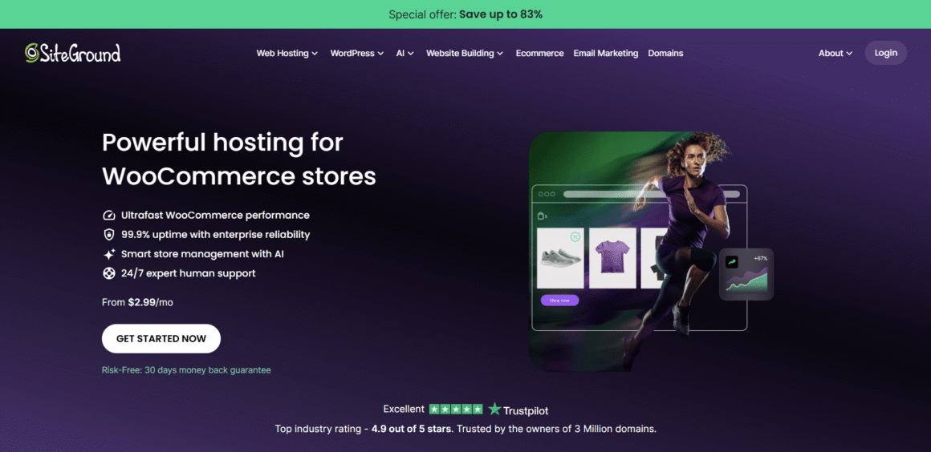Click the green five-star Trustpilot rating
The width and height of the screenshot is (931, 452).
[456, 409]
